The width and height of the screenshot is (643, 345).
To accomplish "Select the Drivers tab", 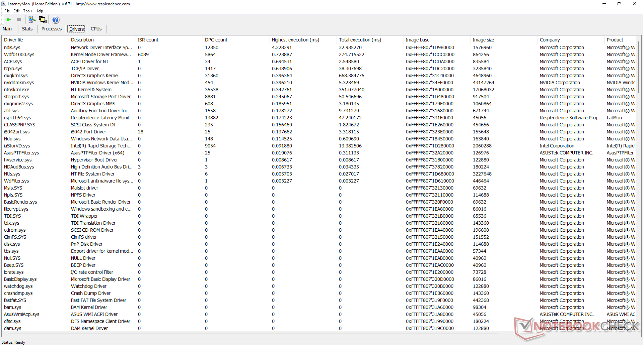I will point(76,29).
